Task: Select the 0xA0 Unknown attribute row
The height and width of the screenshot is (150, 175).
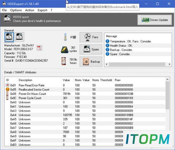Action: pos(85,102)
